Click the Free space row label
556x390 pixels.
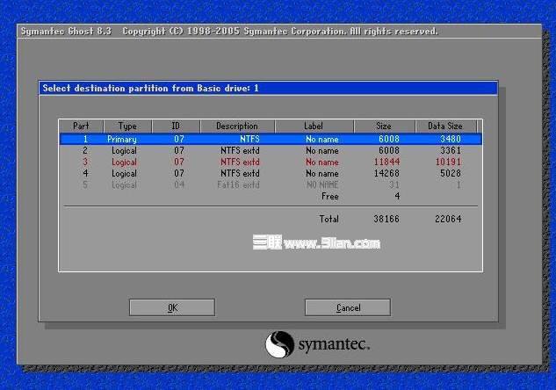point(329,196)
